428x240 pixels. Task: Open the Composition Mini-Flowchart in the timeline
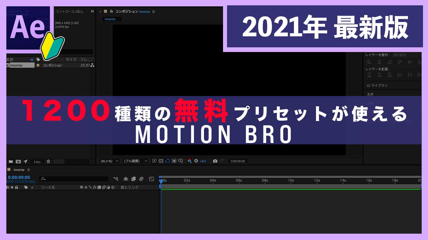click(116, 179)
